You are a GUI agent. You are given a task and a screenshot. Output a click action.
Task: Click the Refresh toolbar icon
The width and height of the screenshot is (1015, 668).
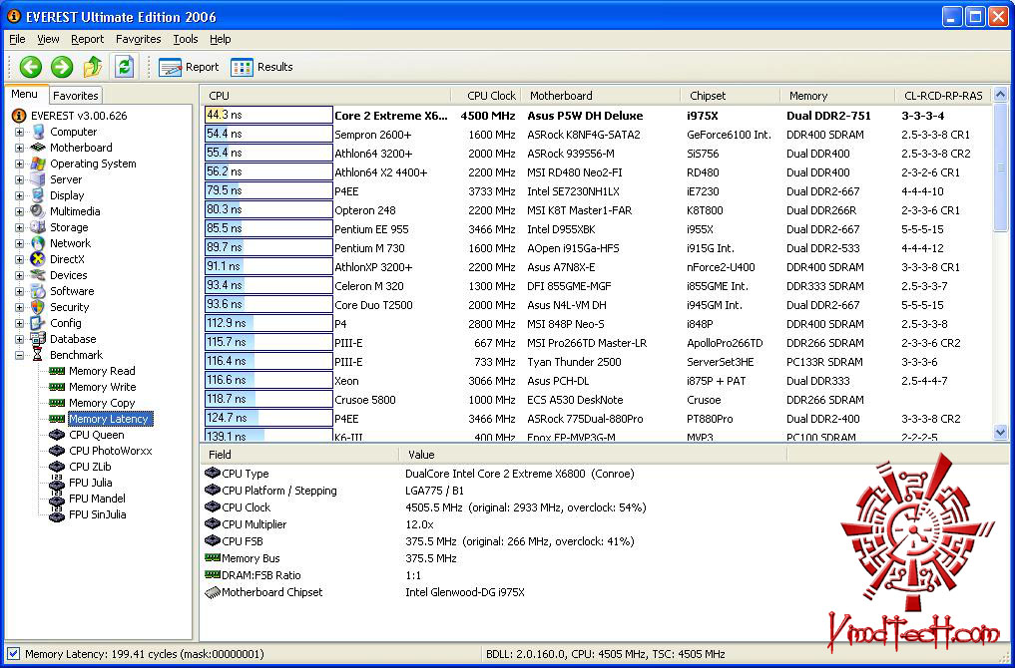tap(125, 67)
